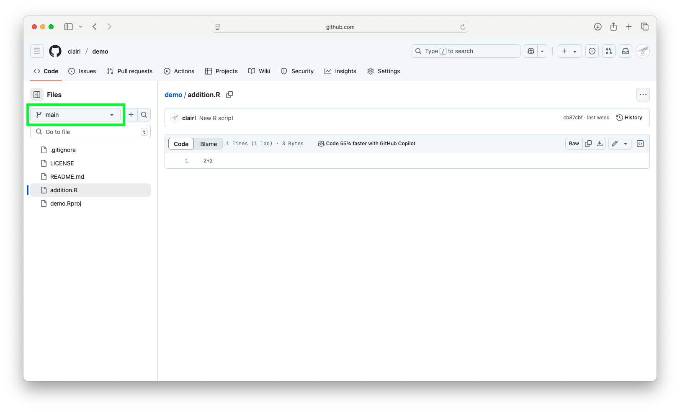Viewport: 680px width, 412px height.
Task: Select README.md in the file tree
Action: click(67, 177)
